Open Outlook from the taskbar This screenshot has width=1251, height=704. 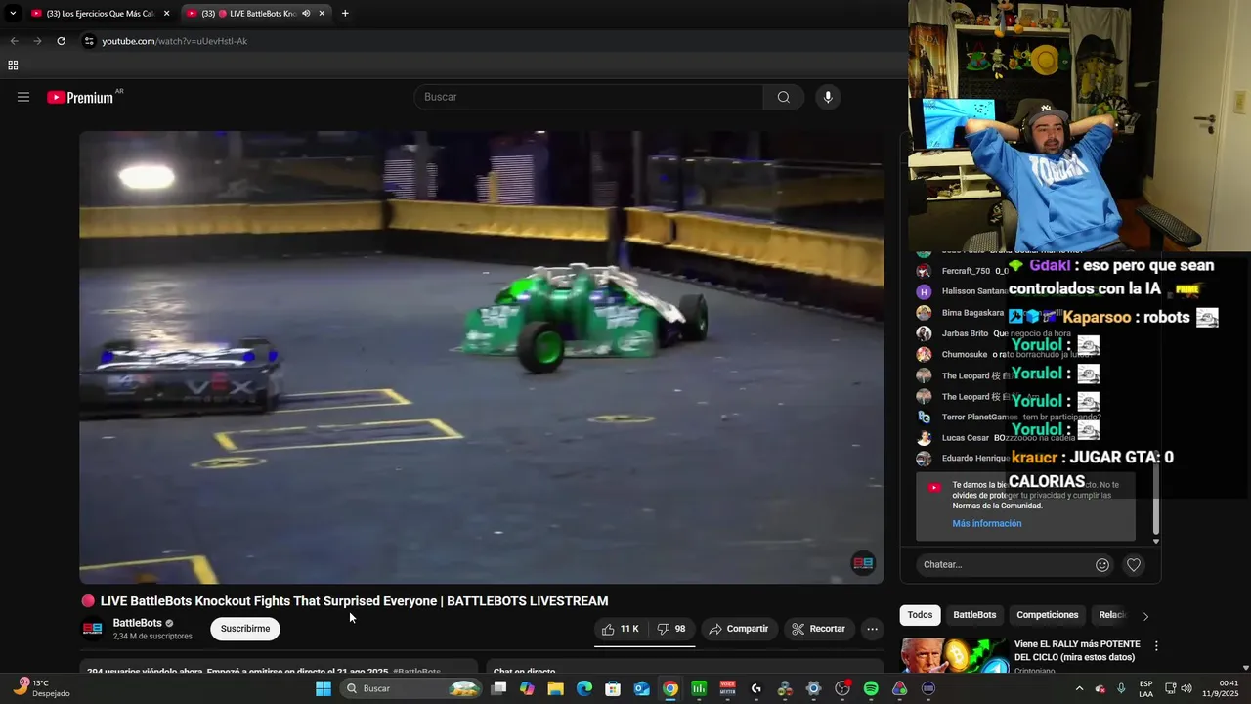[x=641, y=688]
